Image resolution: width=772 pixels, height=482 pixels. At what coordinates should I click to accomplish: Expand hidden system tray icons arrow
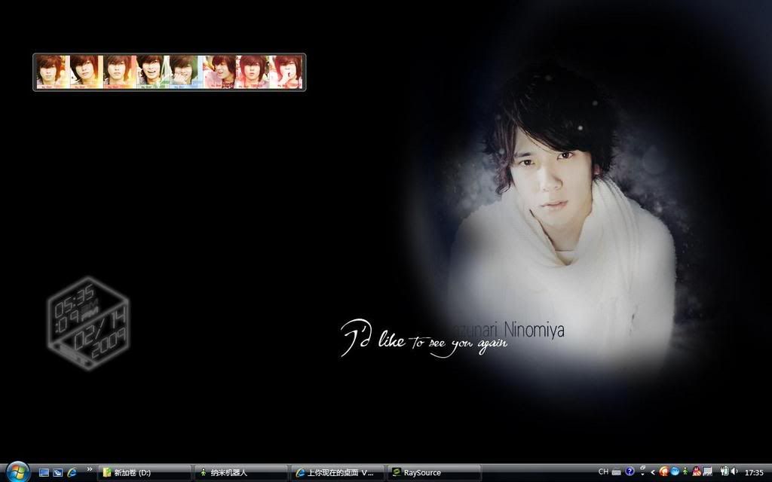[x=653, y=472]
